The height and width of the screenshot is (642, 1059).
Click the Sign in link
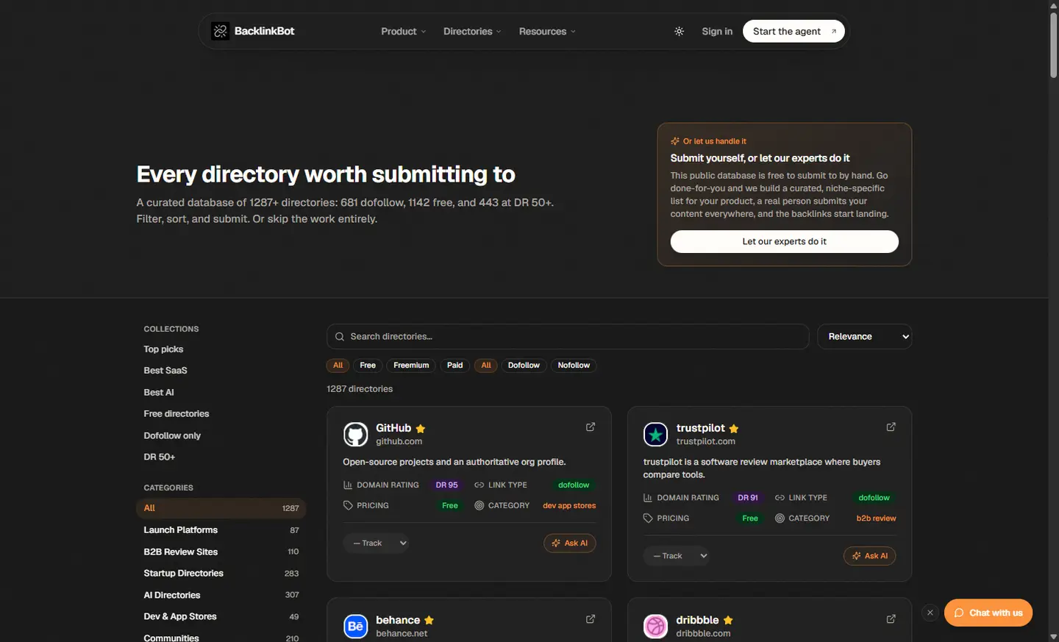[x=717, y=32]
